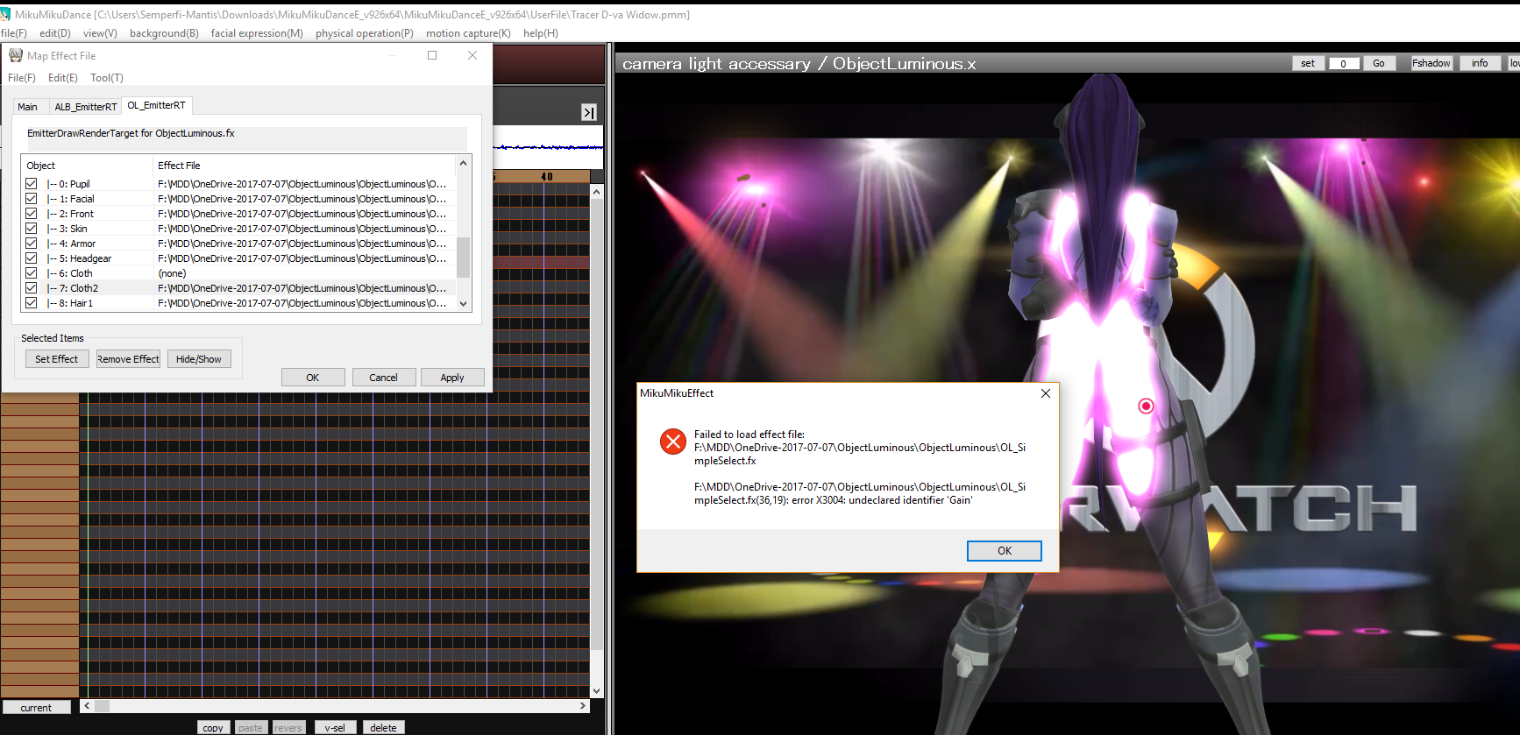Toggle the 6: Cloth object checkbox

32,273
